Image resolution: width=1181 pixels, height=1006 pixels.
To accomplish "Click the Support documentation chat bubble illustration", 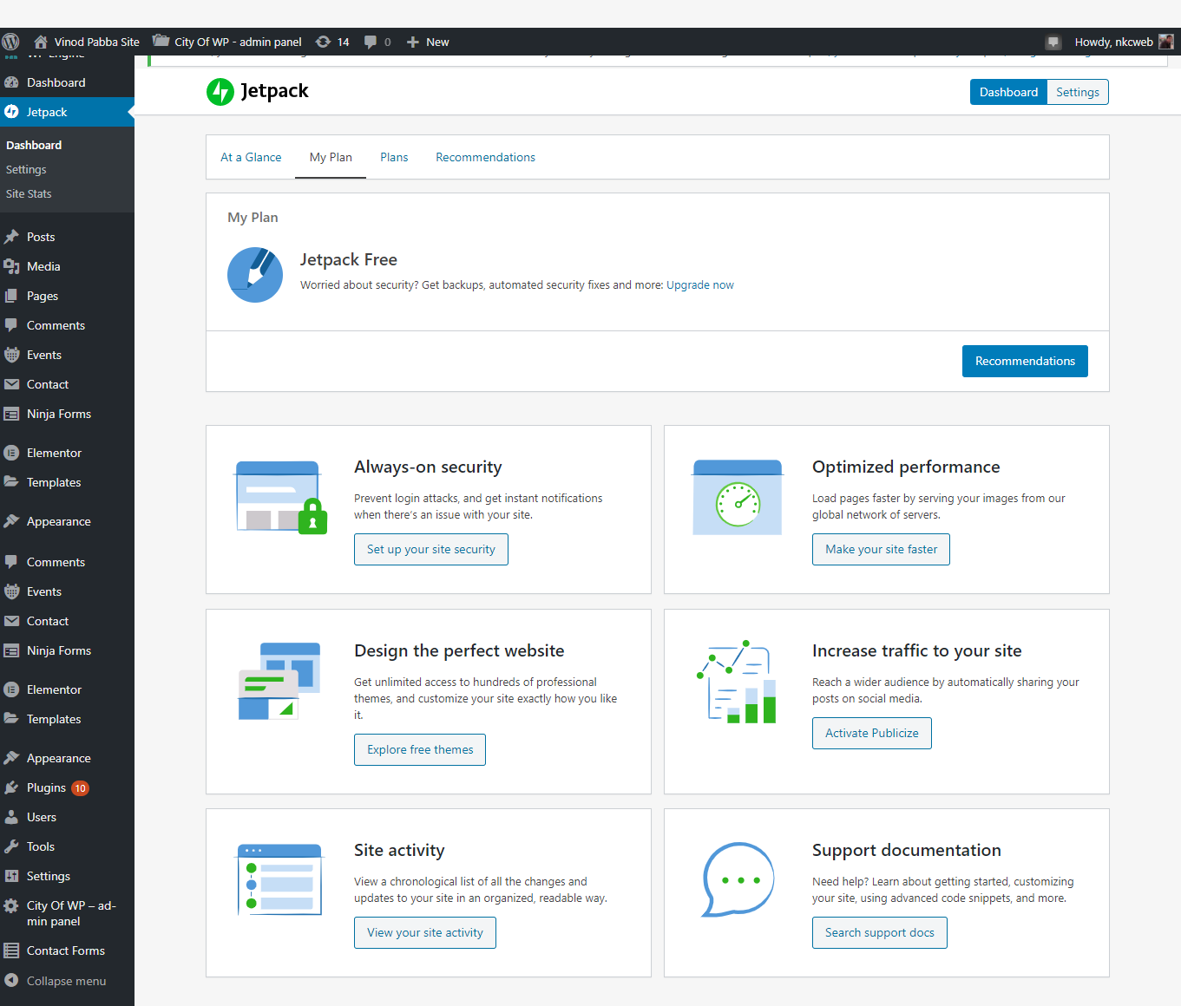I will click(738, 879).
